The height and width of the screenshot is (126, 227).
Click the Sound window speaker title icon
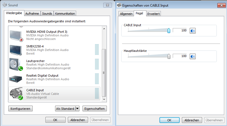(5, 5)
